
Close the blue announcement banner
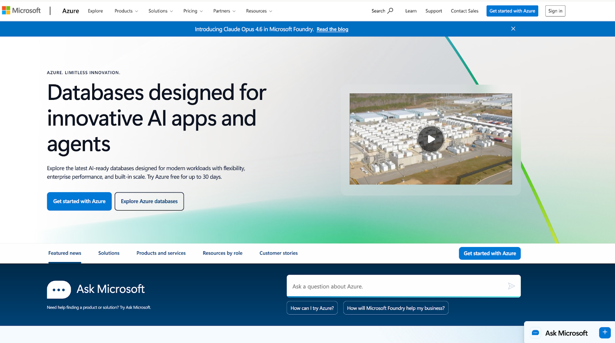(513, 29)
